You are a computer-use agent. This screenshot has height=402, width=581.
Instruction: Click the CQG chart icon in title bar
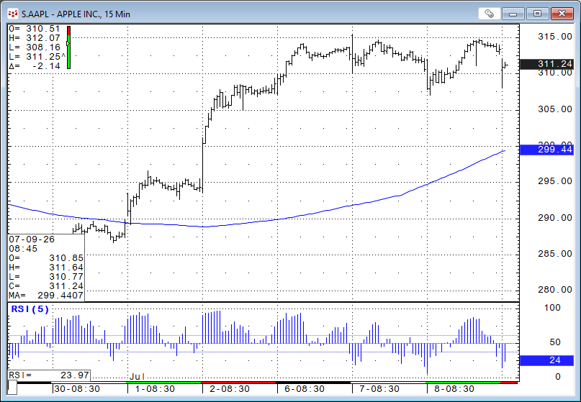pos(14,14)
